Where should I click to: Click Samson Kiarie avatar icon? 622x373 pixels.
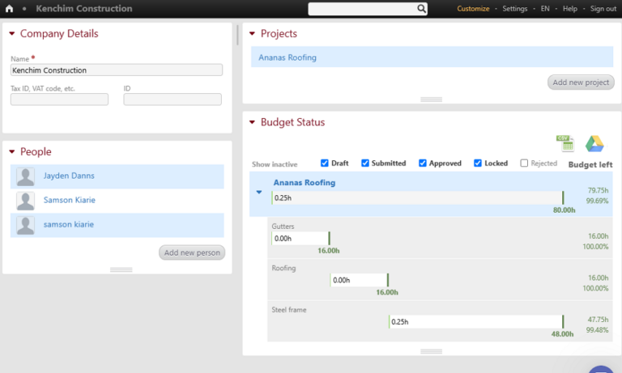pyautogui.click(x=26, y=201)
